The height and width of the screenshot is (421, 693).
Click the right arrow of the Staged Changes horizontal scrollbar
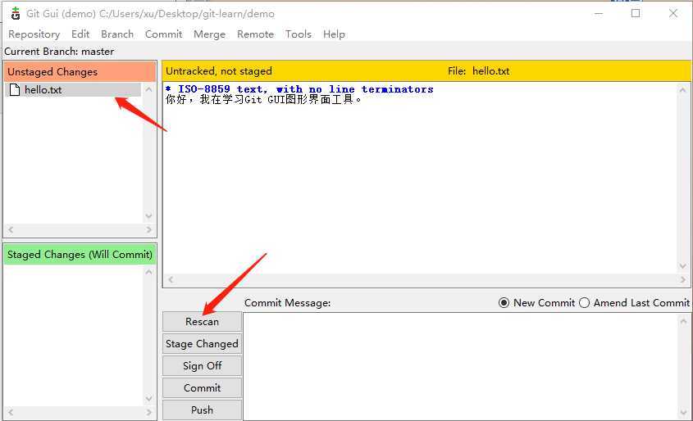tap(149, 412)
